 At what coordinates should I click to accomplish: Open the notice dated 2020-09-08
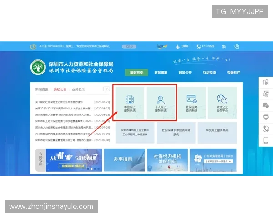73,140
